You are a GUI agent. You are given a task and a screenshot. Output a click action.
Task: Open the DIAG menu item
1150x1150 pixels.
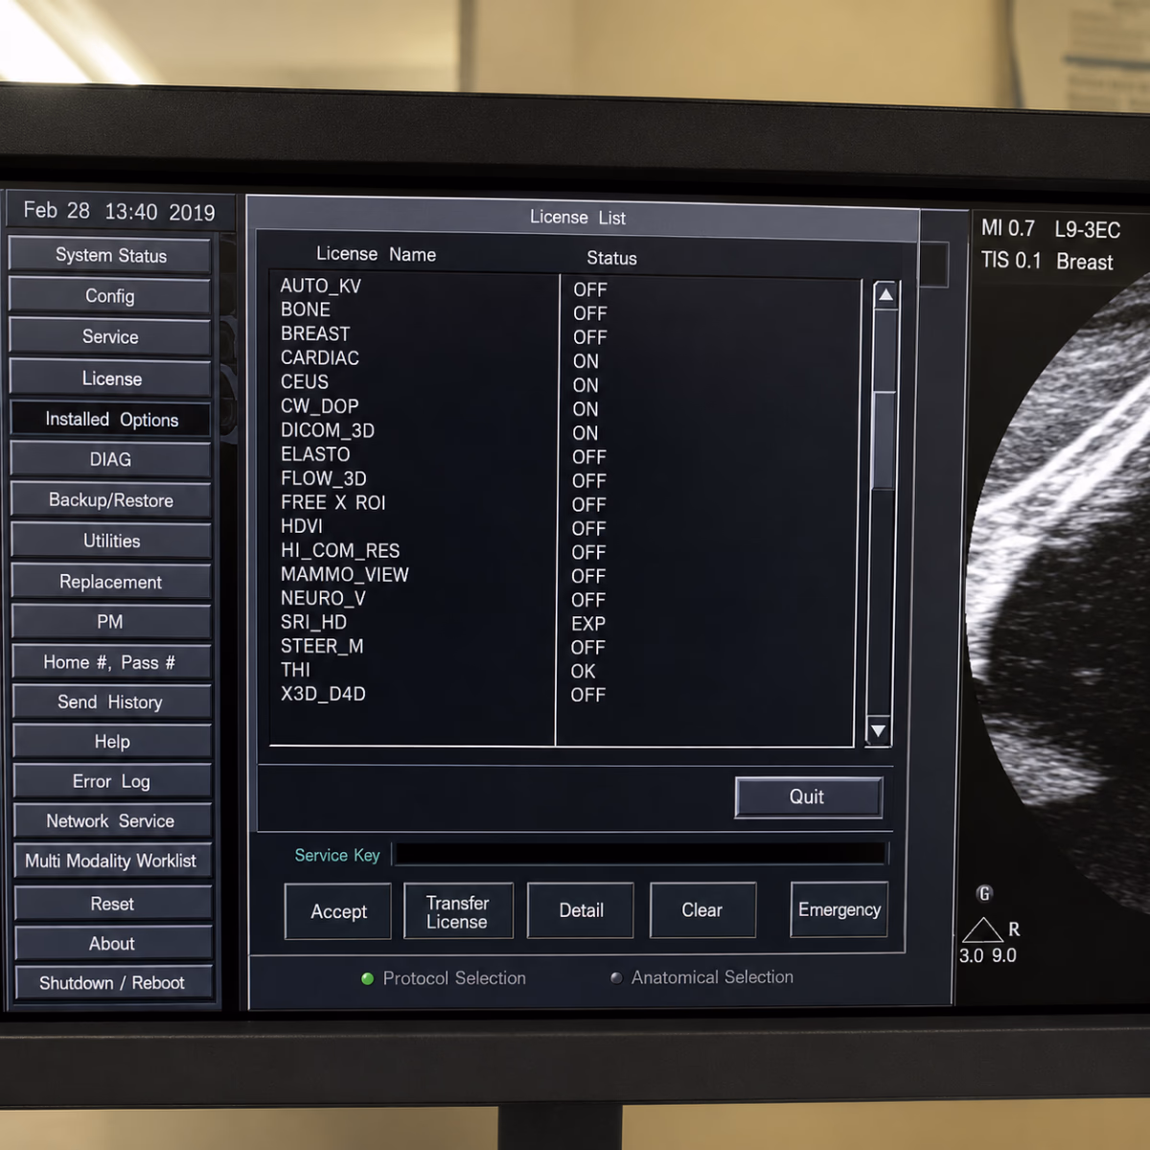[x=111, y=460]
